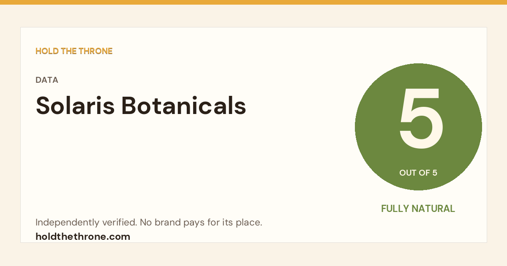Click the HOLD THE THRONE brand label
507x266 pixels.
click(74, 51)
